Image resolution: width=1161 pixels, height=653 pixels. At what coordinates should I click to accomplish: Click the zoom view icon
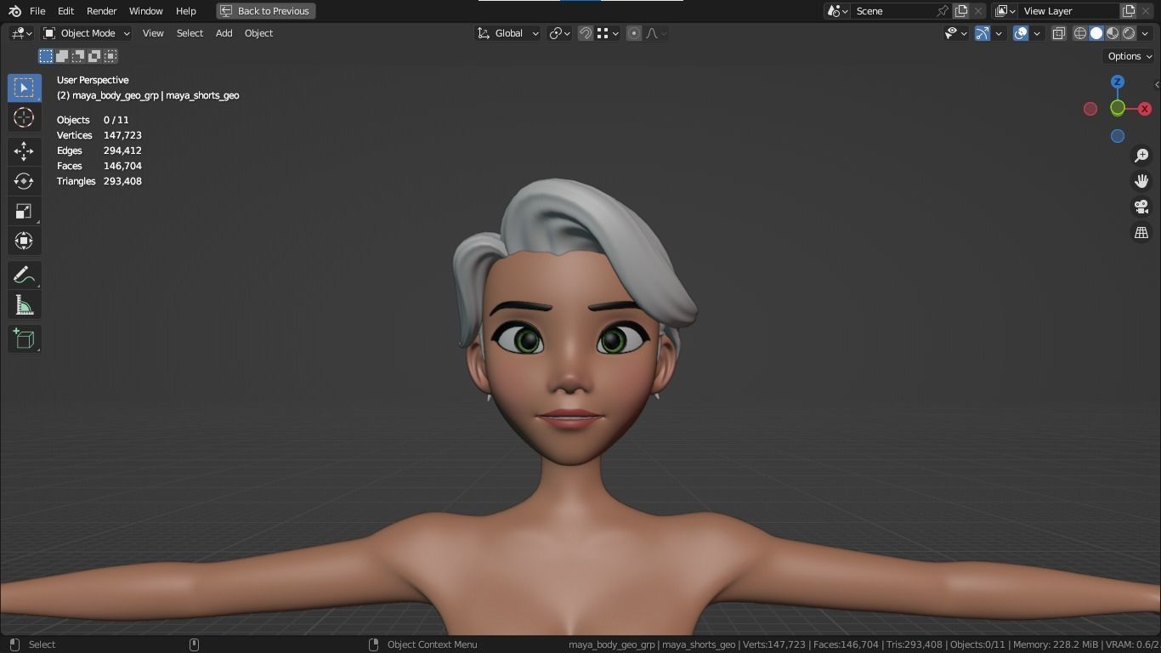coord(1141,156)
